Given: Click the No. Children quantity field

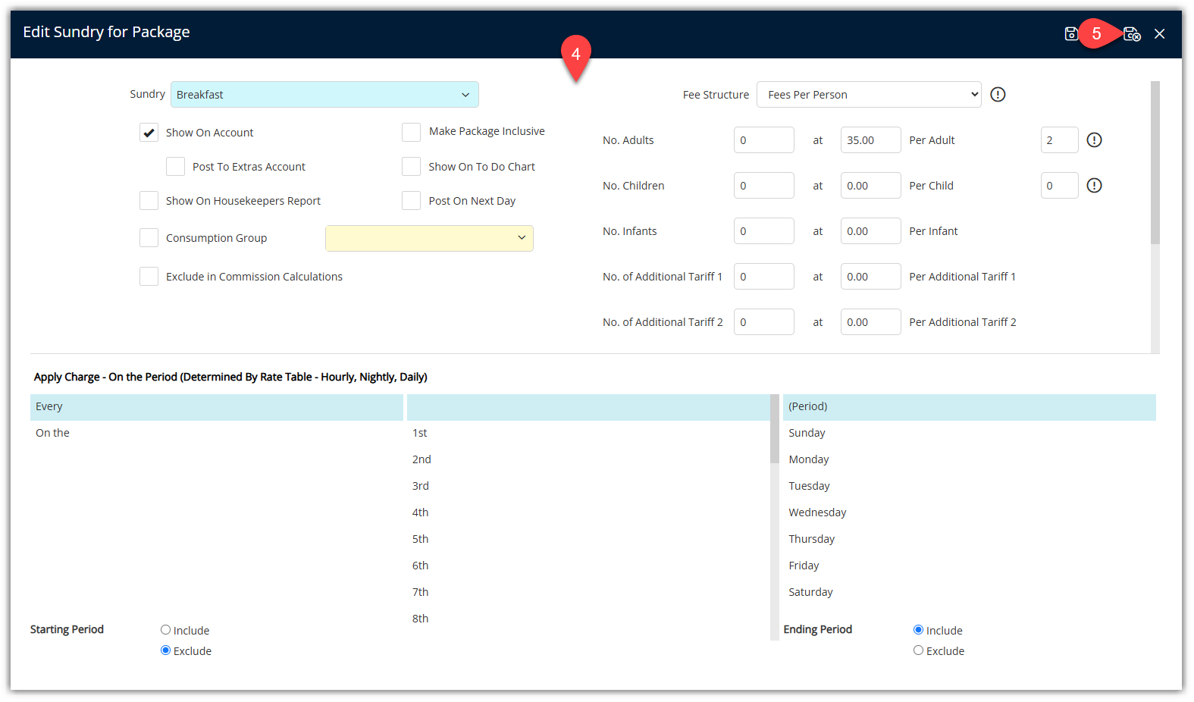Looking at the screenshot, I should click(x=763, y=185).
